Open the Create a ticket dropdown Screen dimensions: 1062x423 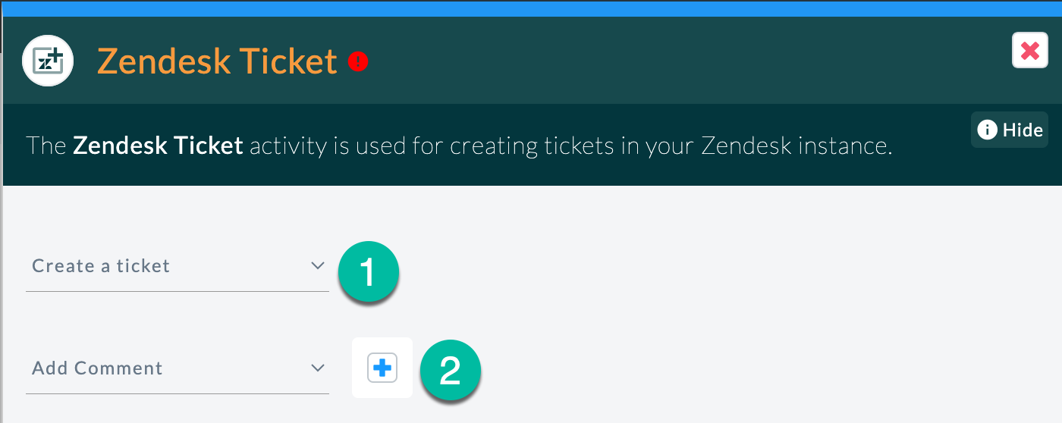178,266
